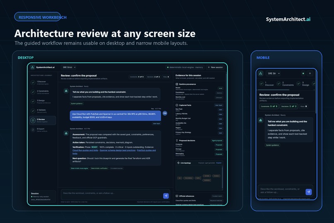This screenshot has height=223, width=334.
Task: Click the Constraints 5 of 5 badge in desktop header
Action: coord(136,77)
